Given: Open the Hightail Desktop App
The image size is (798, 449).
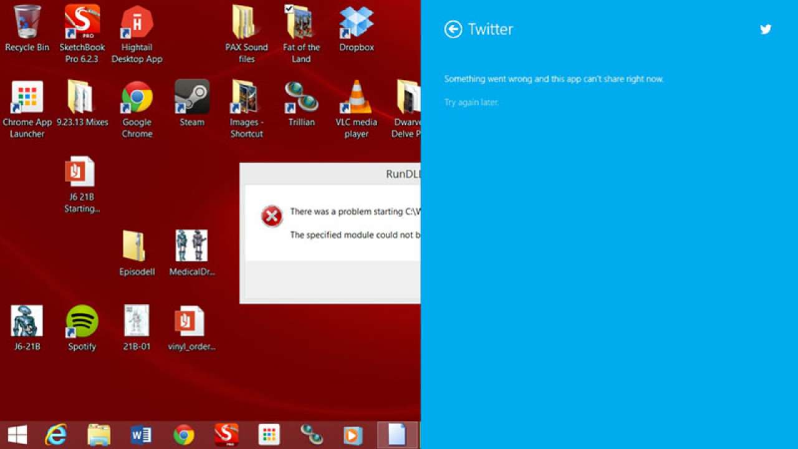Looking at the screenshot, I should coord(137,25).
